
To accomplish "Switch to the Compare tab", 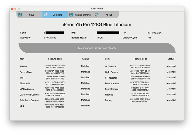I will (x=55, y=15).
